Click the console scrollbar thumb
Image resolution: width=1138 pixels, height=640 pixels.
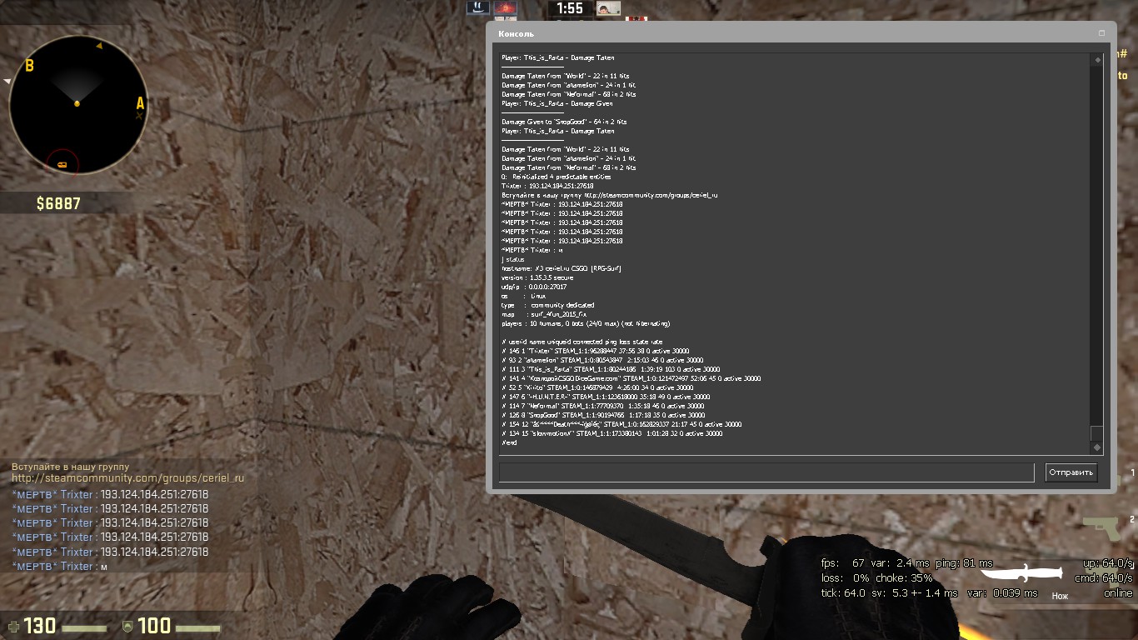click(1096, 433)
